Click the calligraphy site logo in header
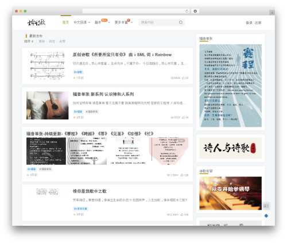 (x=36, y=22)
